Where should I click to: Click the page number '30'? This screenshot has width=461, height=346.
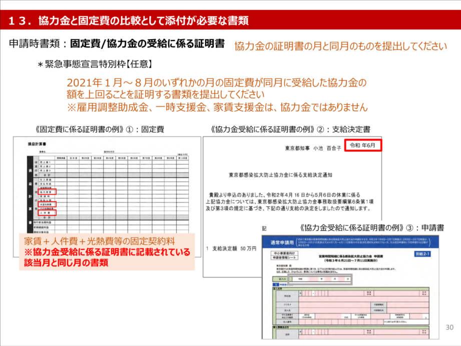pos(449,327)
